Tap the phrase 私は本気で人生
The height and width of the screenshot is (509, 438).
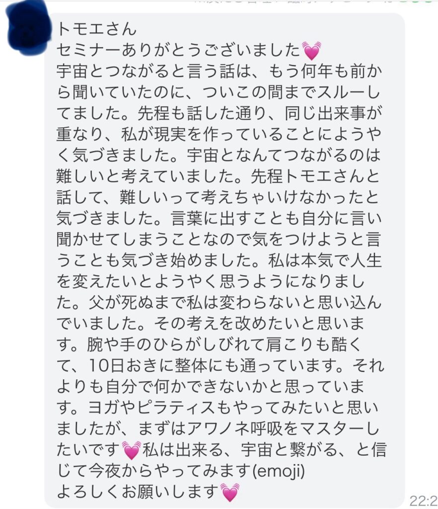point(325,260)
